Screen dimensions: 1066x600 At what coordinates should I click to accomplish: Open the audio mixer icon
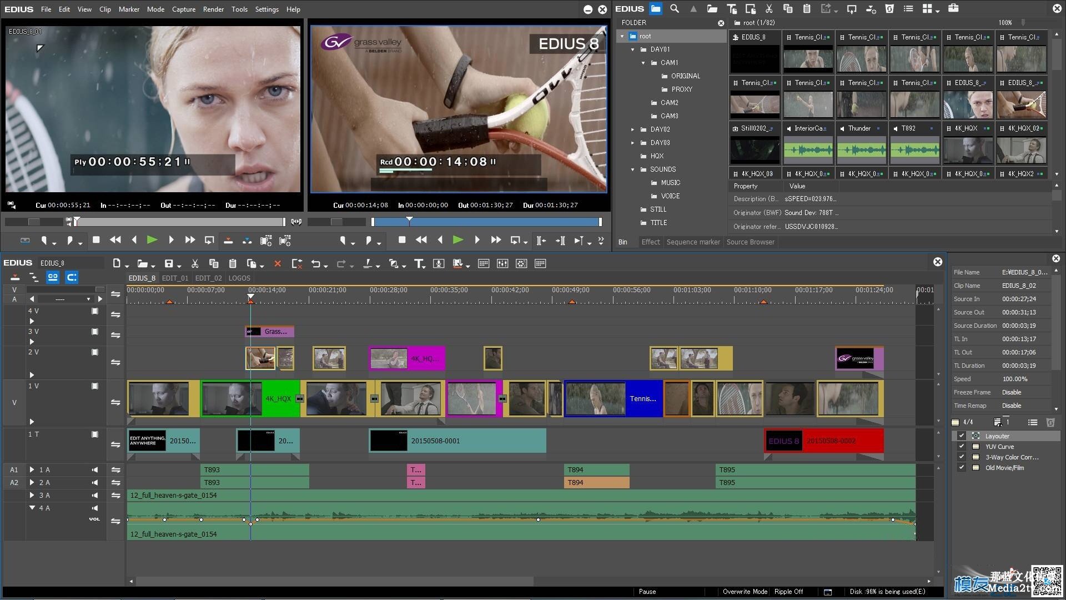pyautogui.click(x=502, y=264)
